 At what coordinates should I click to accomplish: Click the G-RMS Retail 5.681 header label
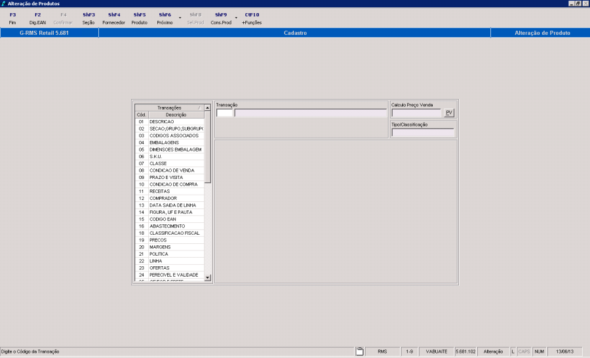(x=44, y=33)
